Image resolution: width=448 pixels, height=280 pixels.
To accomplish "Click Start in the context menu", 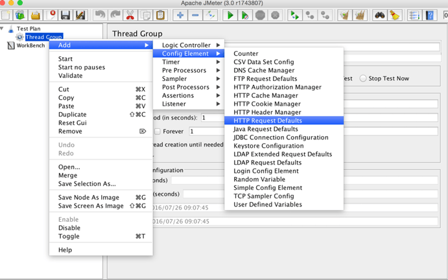I will 101,59.
